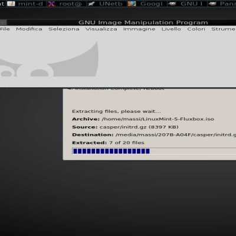Click the Archive path LinuxMint-5-Fluxbox.iso

[x=158, y=119]
